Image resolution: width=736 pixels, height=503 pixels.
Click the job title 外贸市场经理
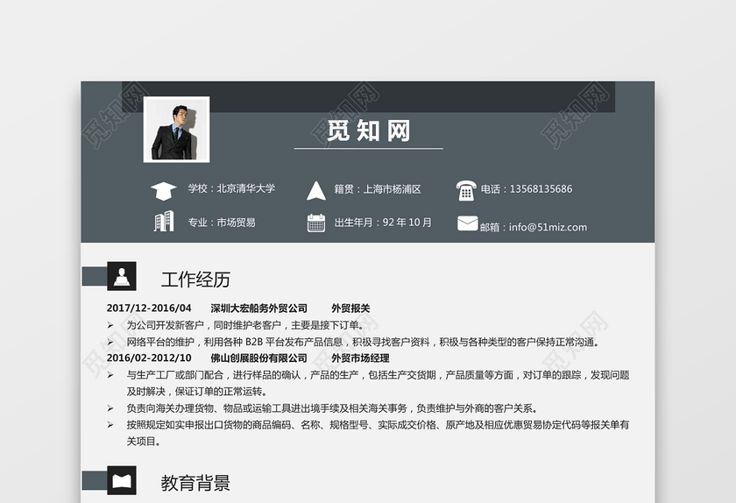(x=360, y=358)
